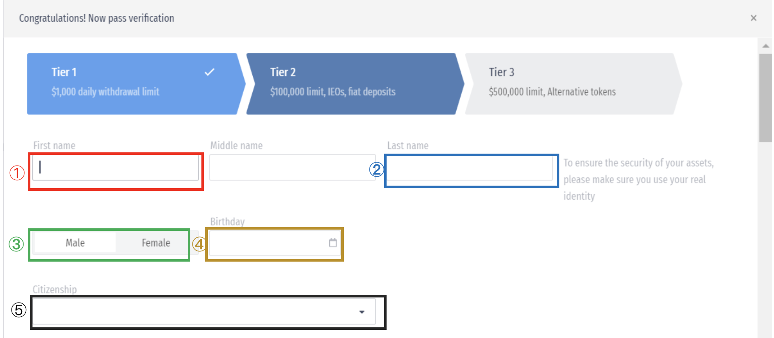Open the Birthday calendar picker icon
Screen dimensions: 774x338
(333, 243)
